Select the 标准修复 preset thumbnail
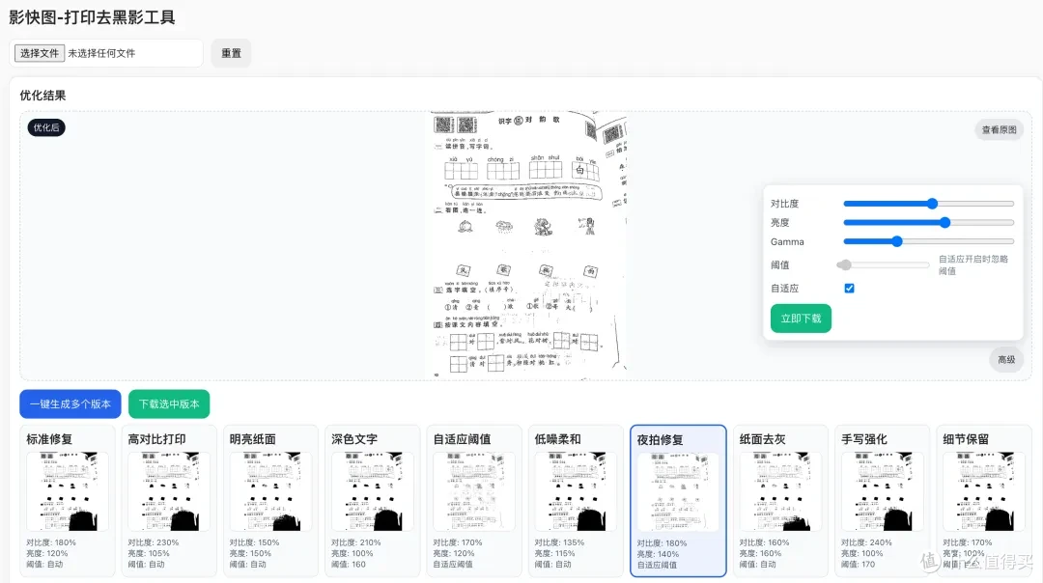The image size is (1043, 583). point(68,491)
